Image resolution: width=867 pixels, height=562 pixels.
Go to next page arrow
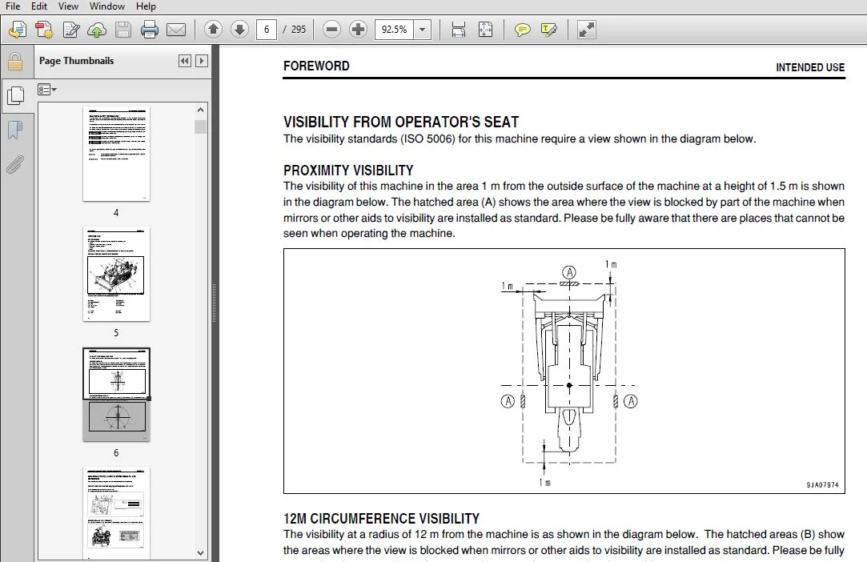click(x=239, y=30)
